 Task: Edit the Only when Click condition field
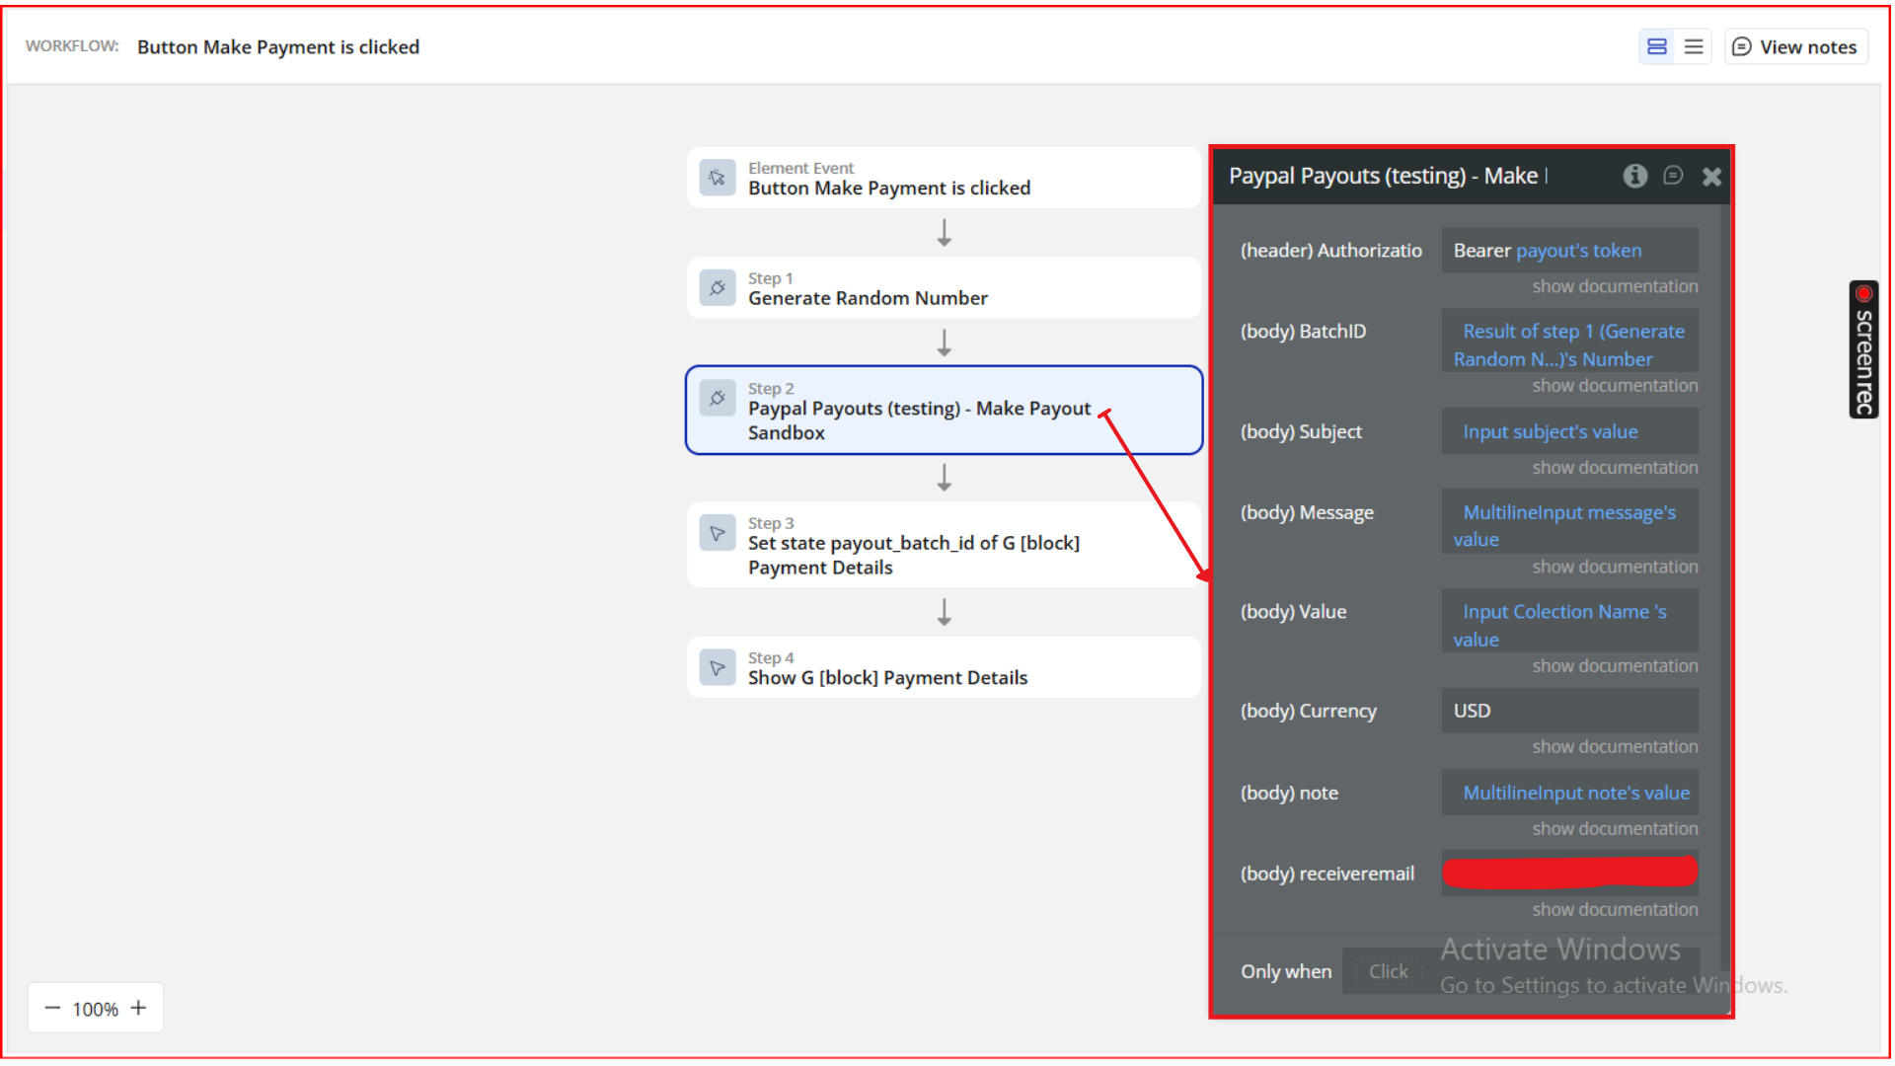pyautogui.click(x=1389, y=971)
